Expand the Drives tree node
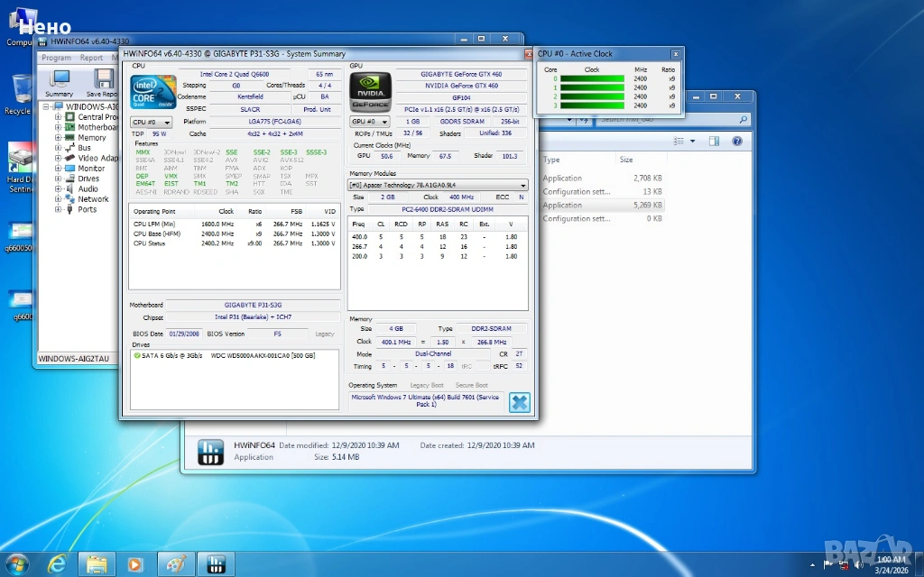This screenshot has width=924, height=577. point(59,179)
